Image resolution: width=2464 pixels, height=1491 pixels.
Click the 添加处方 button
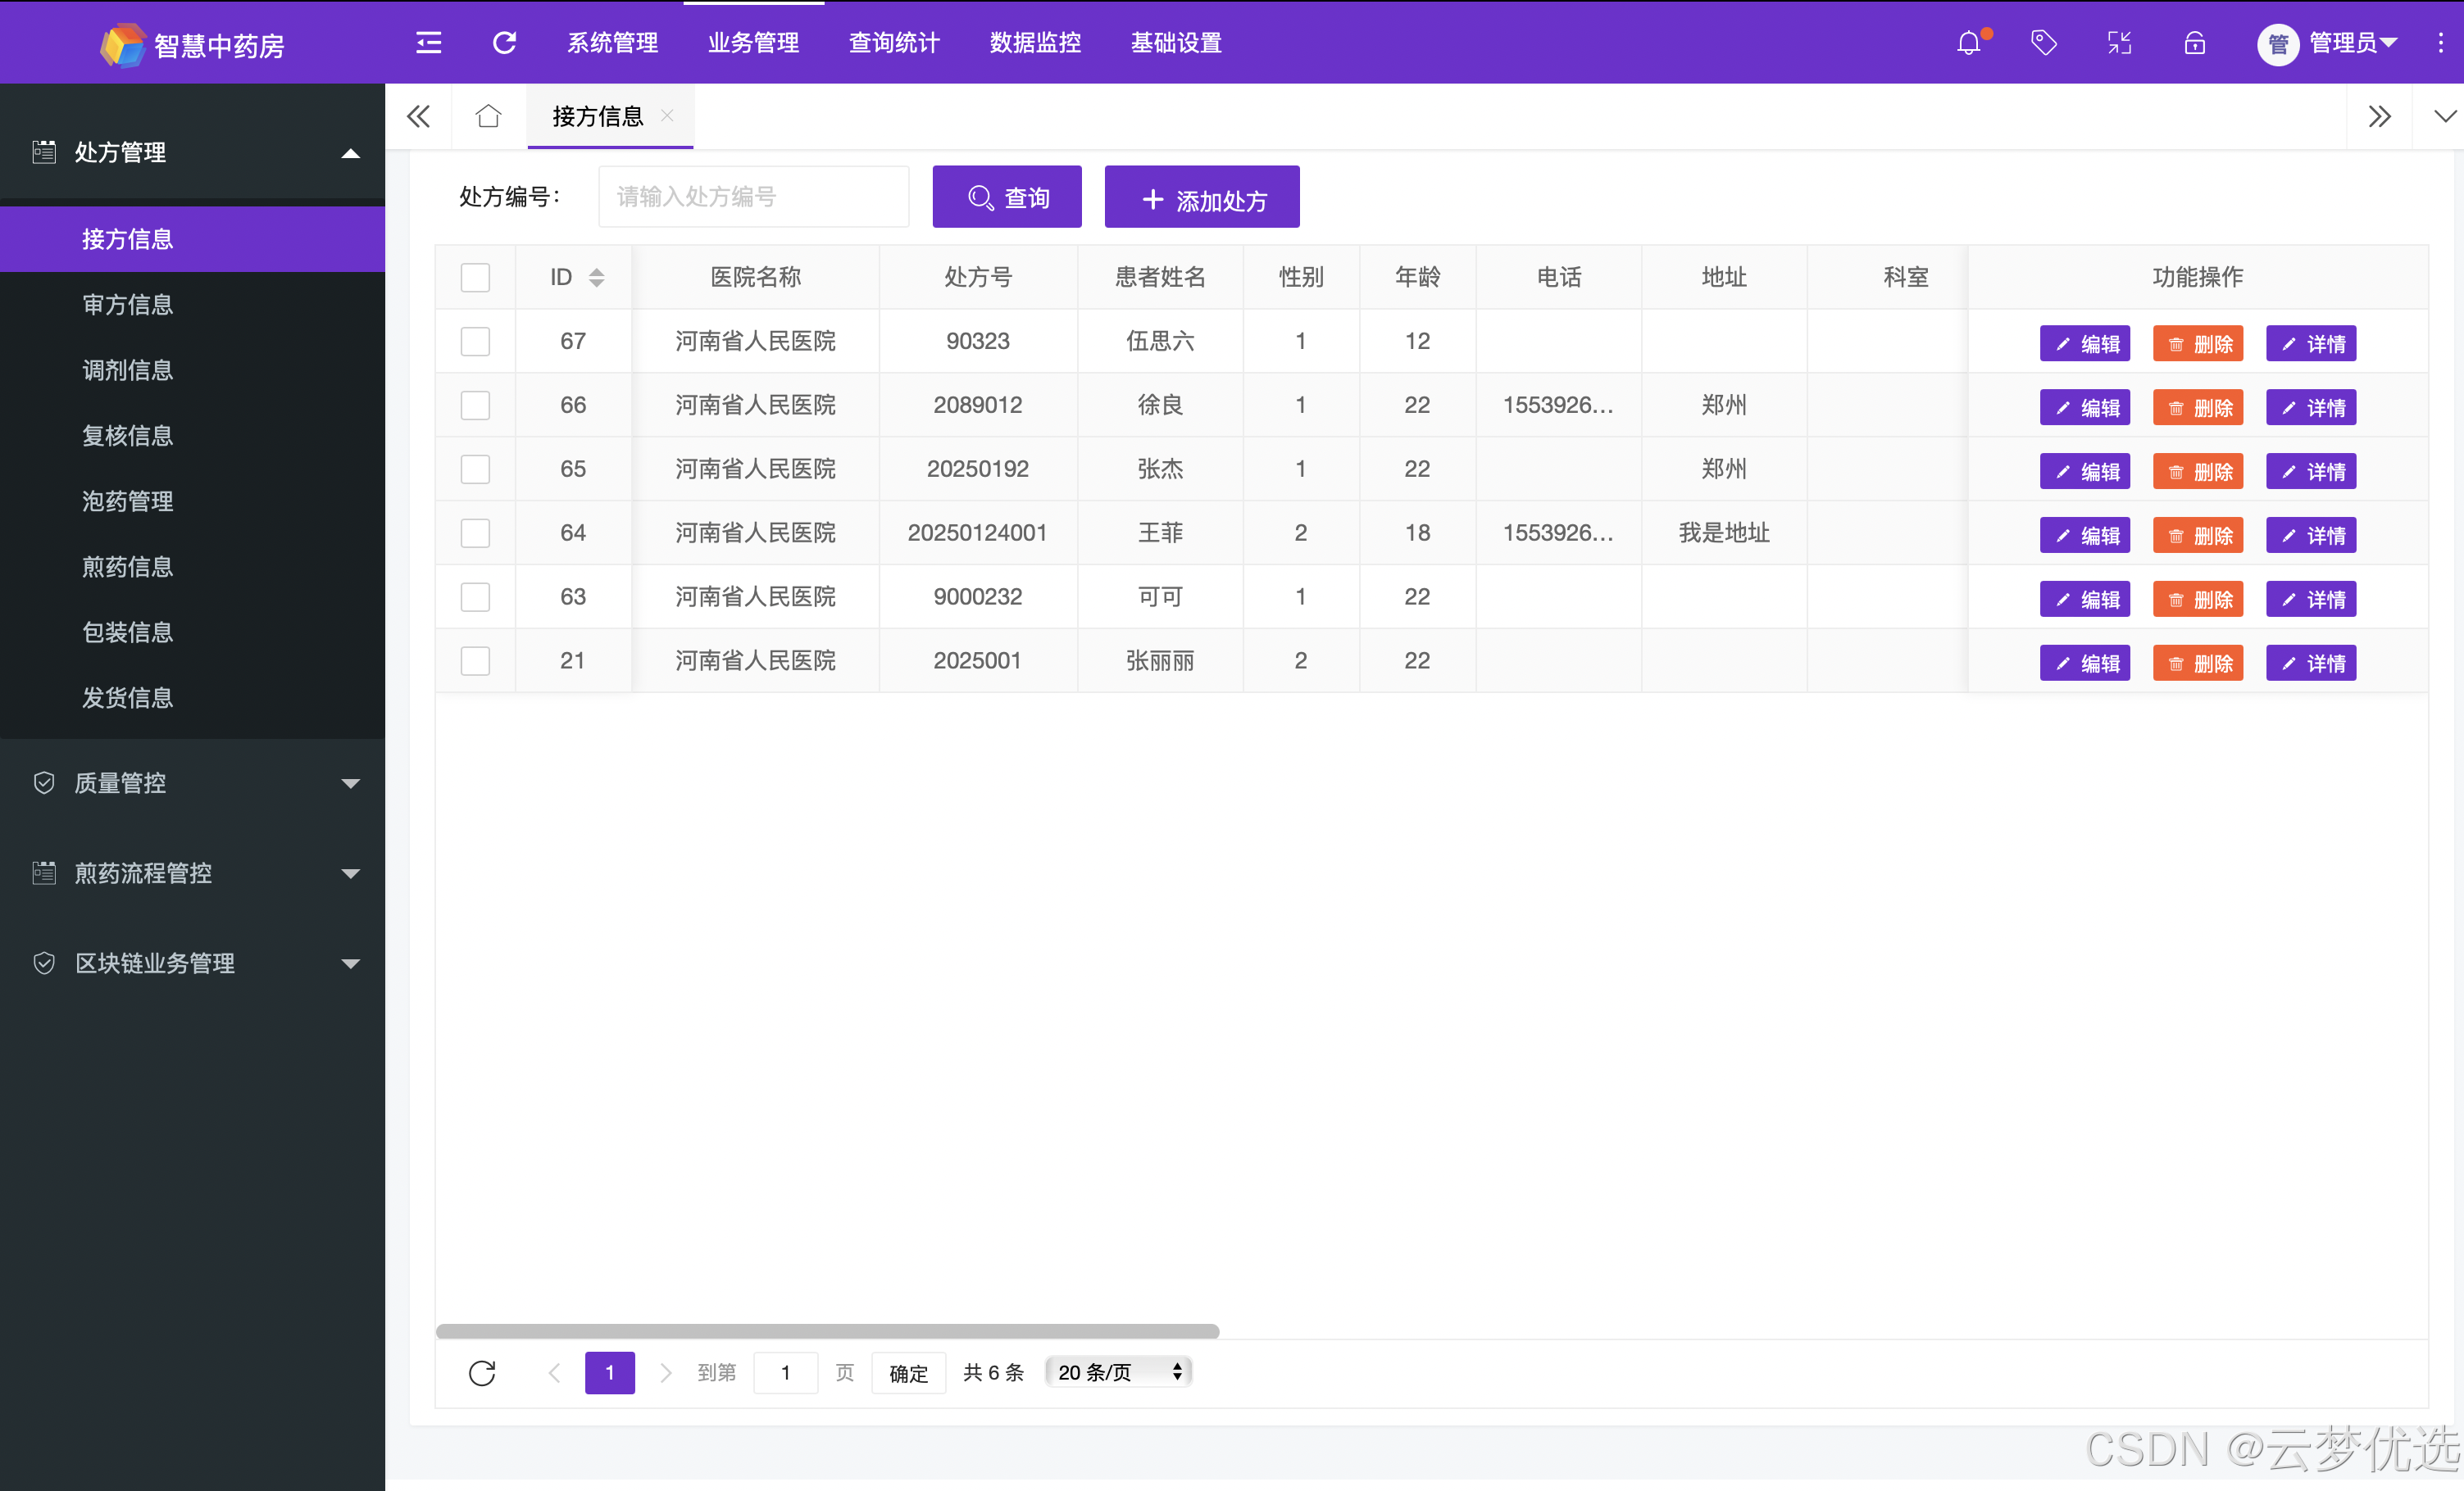(x=1202, y=198)
